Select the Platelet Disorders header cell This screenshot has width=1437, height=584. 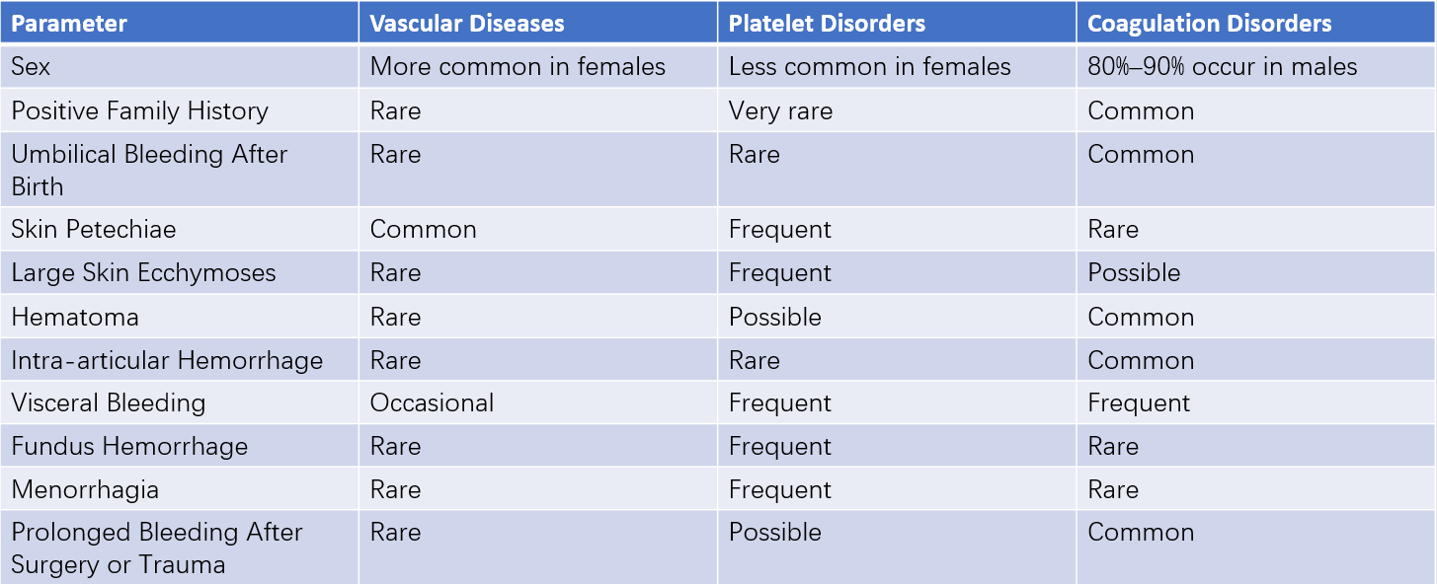point(897,22)
